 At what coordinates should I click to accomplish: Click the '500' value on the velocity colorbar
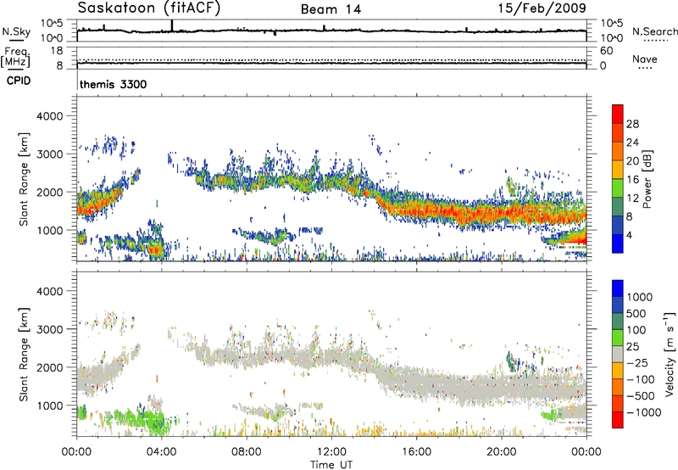tap(636, 314)
